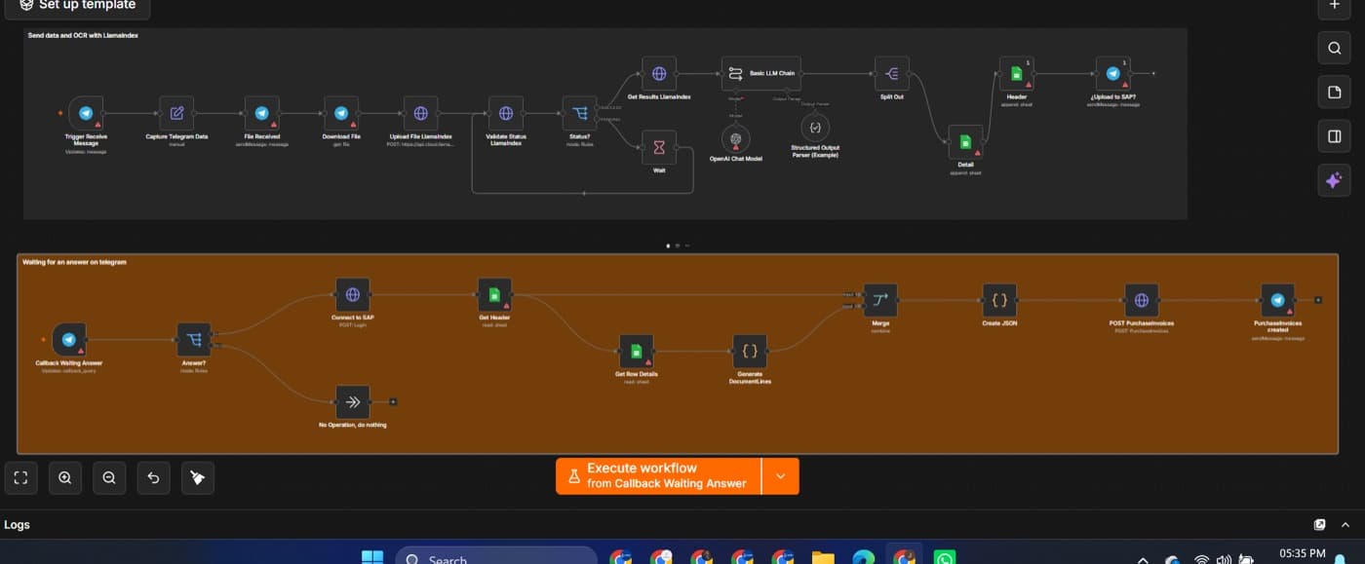Select the OpenAI Chat Model node
Screen dimensions: 1365x564
point(736,138)
